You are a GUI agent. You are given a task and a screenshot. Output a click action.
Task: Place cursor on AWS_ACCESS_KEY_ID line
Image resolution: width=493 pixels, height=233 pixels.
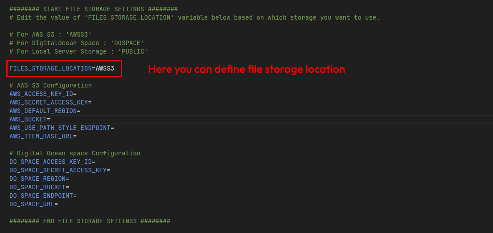click(43, 94)
